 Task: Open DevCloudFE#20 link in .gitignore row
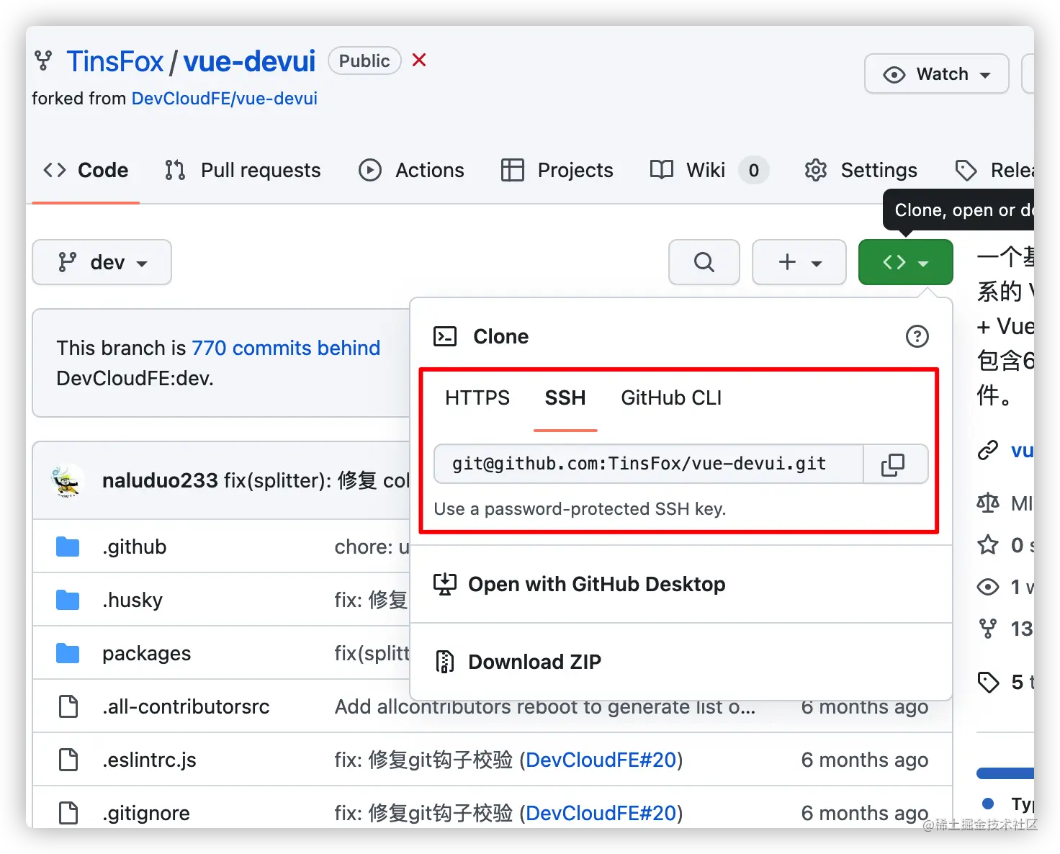[601, 813]
